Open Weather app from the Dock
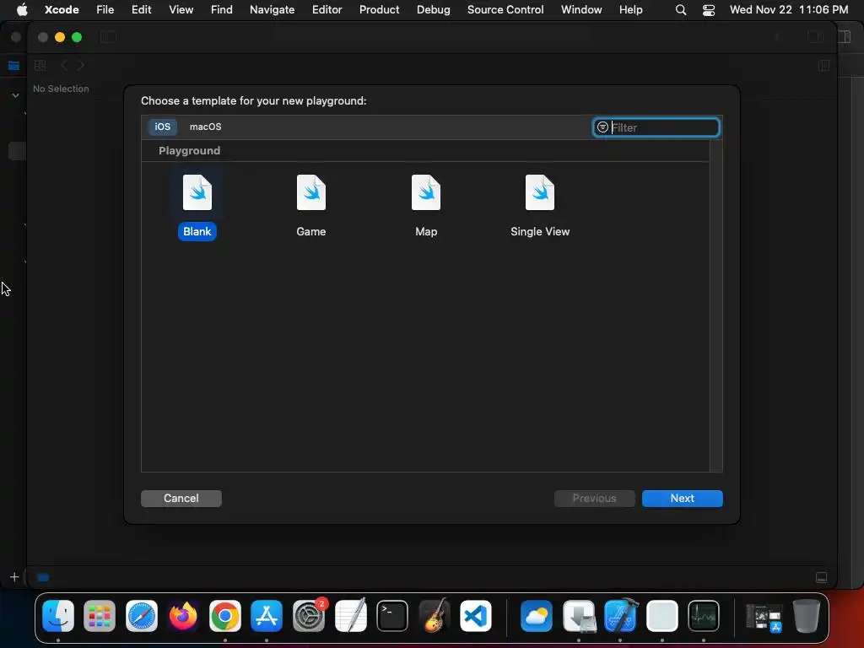 (x=536, y=615)
